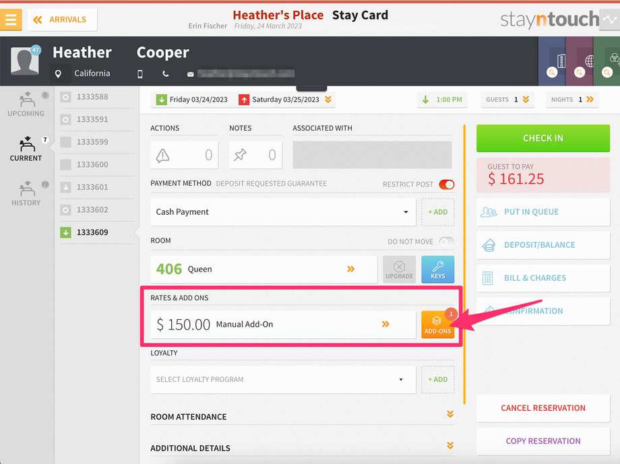Switch to the Upcoming reservations tab
The width and height of the screenshot is (620, 464).
pos(26,104)
